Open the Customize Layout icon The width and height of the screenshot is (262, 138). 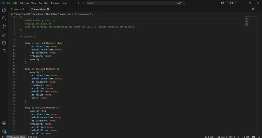point(222,3)
